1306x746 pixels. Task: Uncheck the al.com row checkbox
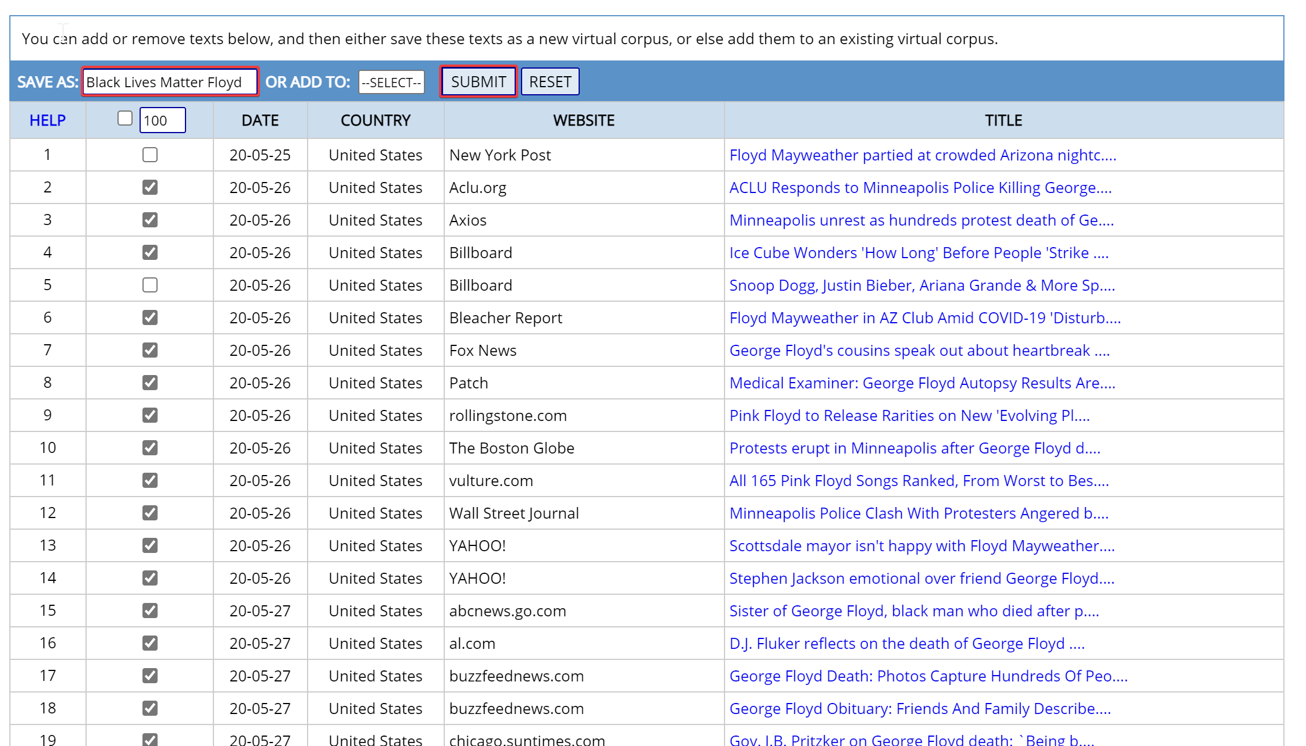pos(150,643)
